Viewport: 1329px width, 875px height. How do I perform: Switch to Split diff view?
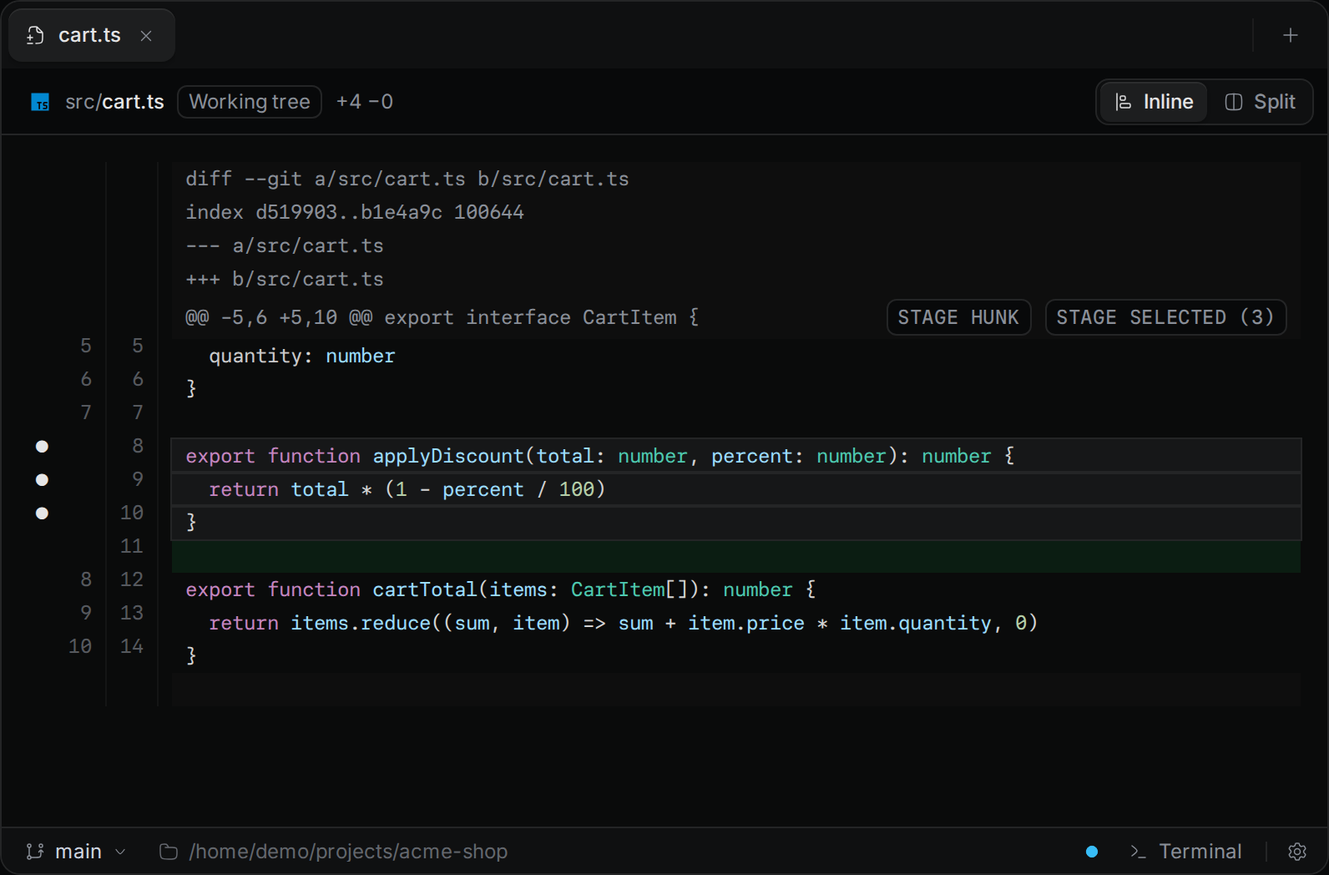click(1260, 102)
